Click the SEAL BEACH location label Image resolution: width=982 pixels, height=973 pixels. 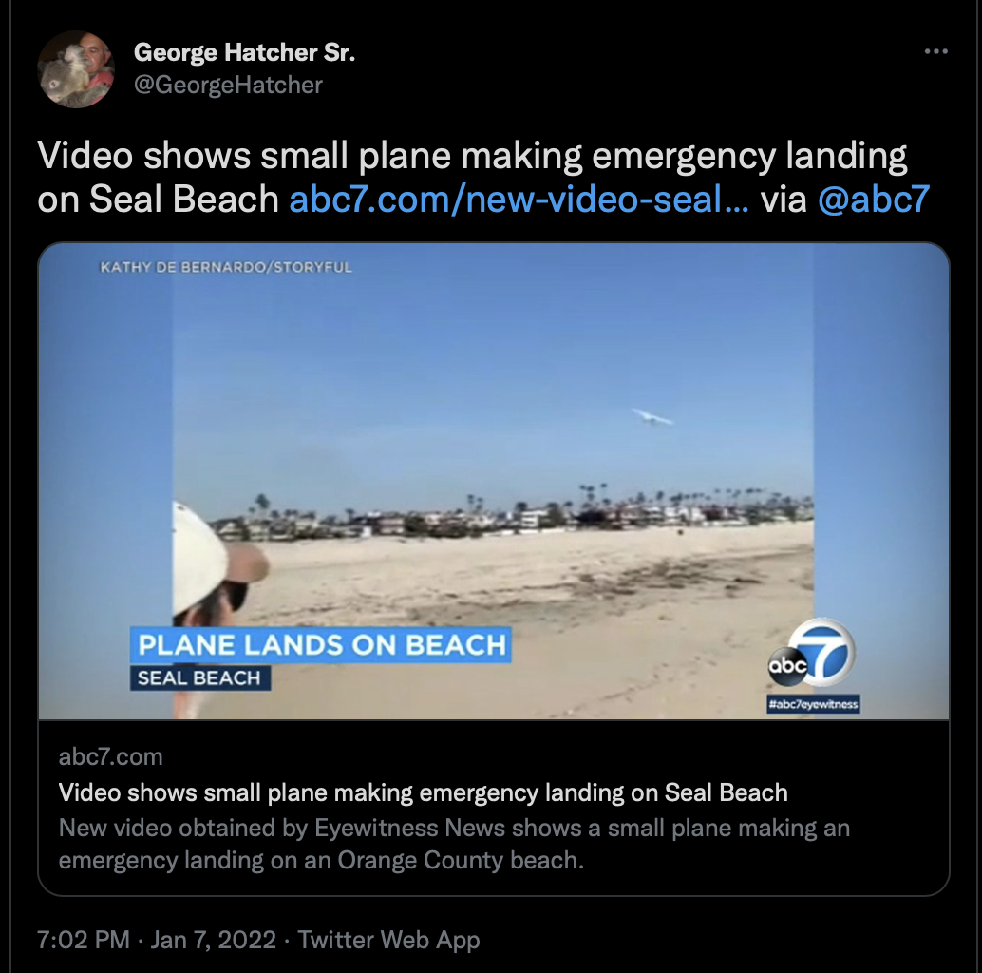pyautogui.click(x=199, y=677)
